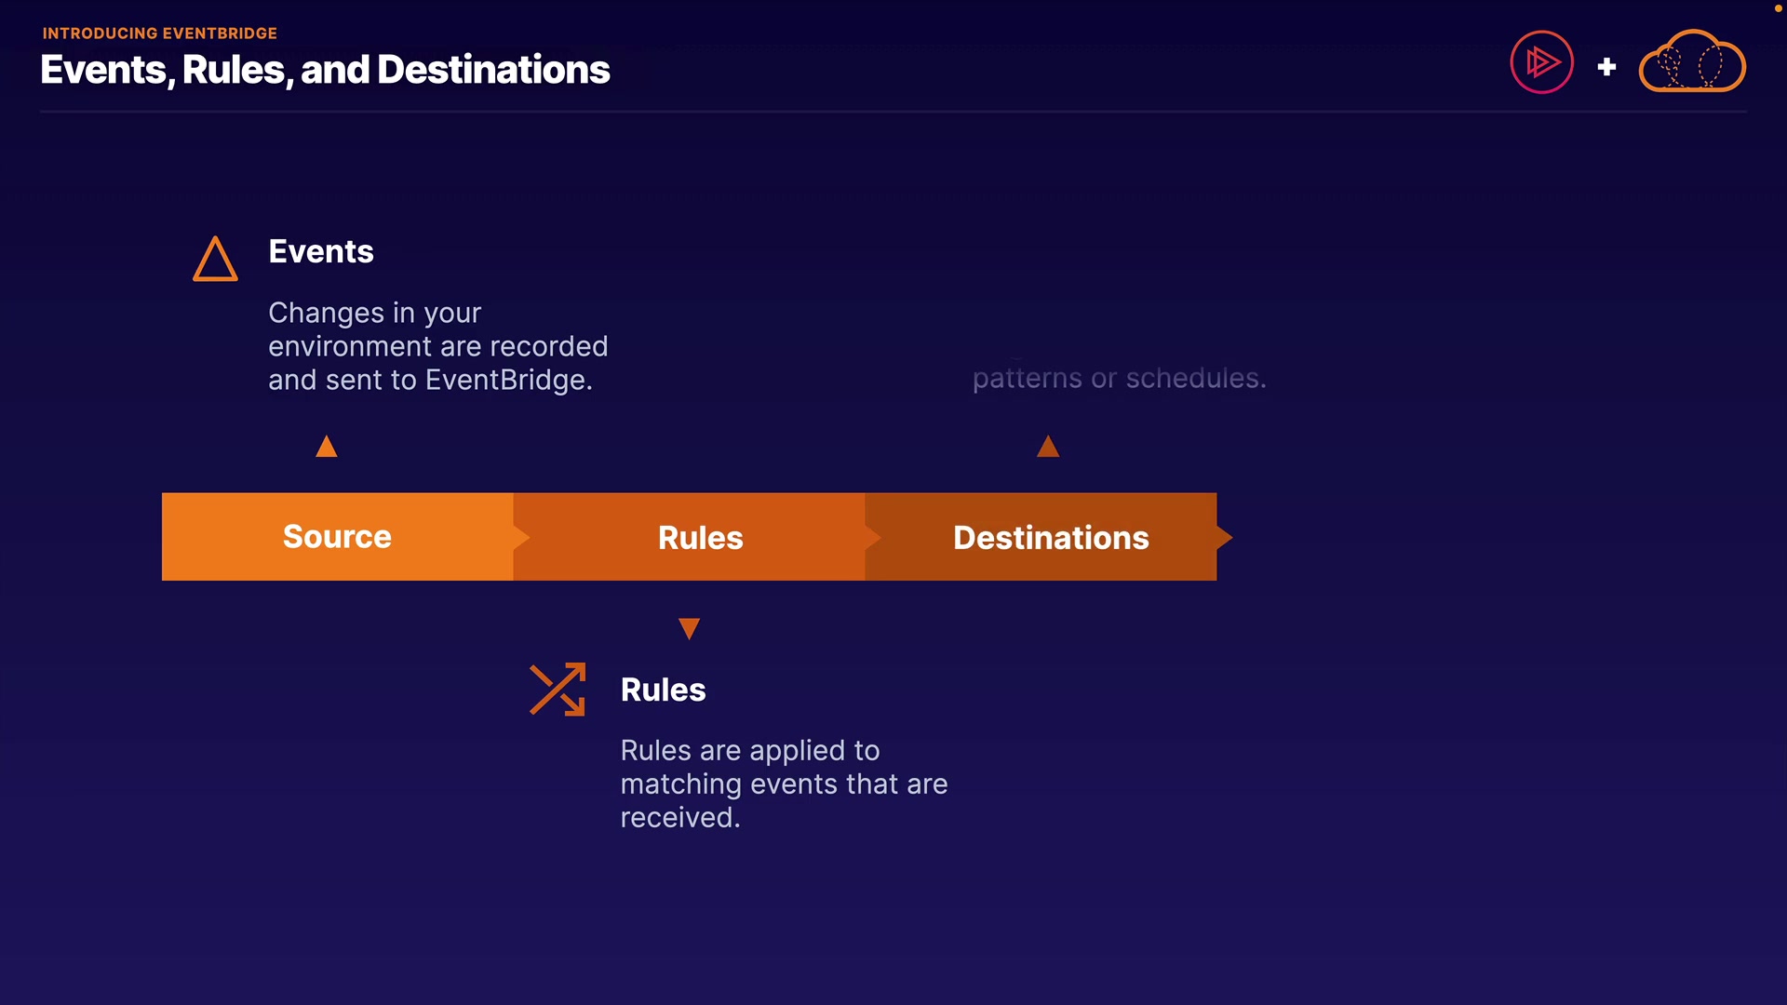Click the orange cloud logo icon
1787x1005 pixels.
coord(1691,62)
